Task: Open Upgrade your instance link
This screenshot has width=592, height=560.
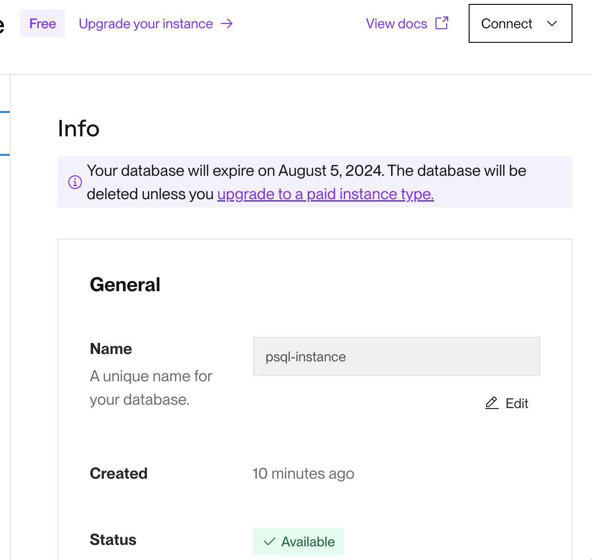Action: (x=146, y=23)
